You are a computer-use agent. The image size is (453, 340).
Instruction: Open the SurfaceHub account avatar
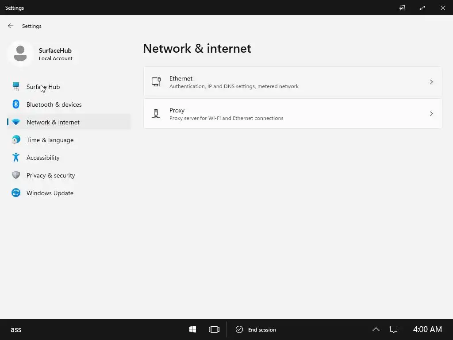tap(20, 54)
